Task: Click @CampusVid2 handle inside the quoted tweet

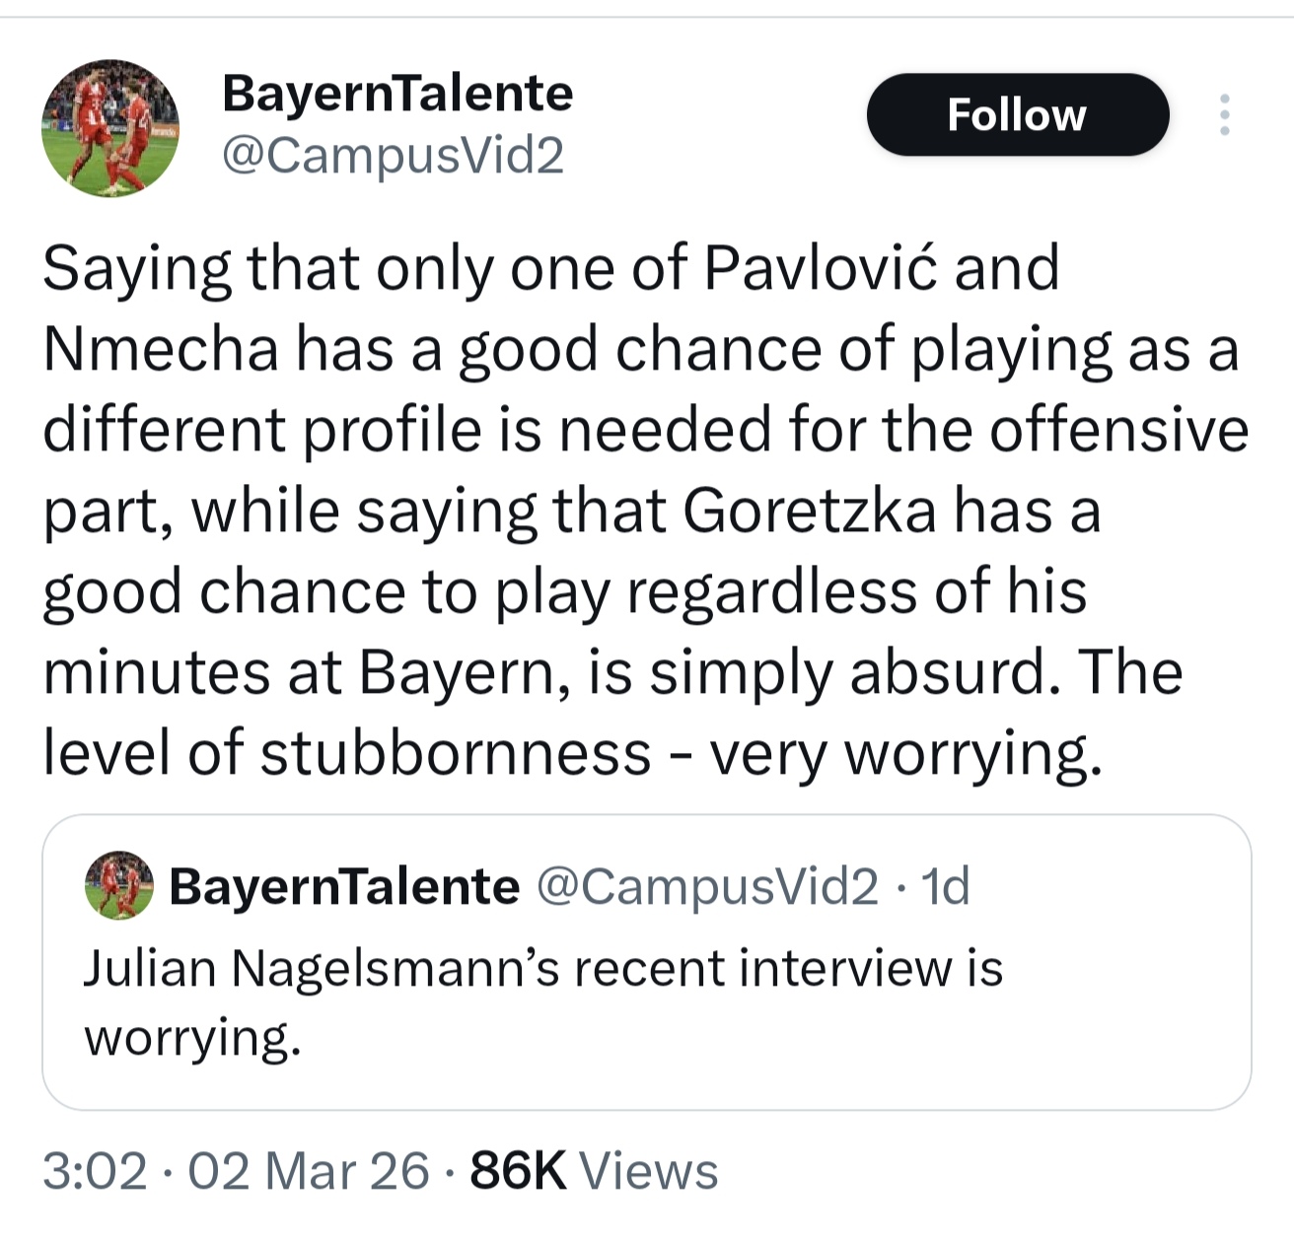Action: [707, 886]
